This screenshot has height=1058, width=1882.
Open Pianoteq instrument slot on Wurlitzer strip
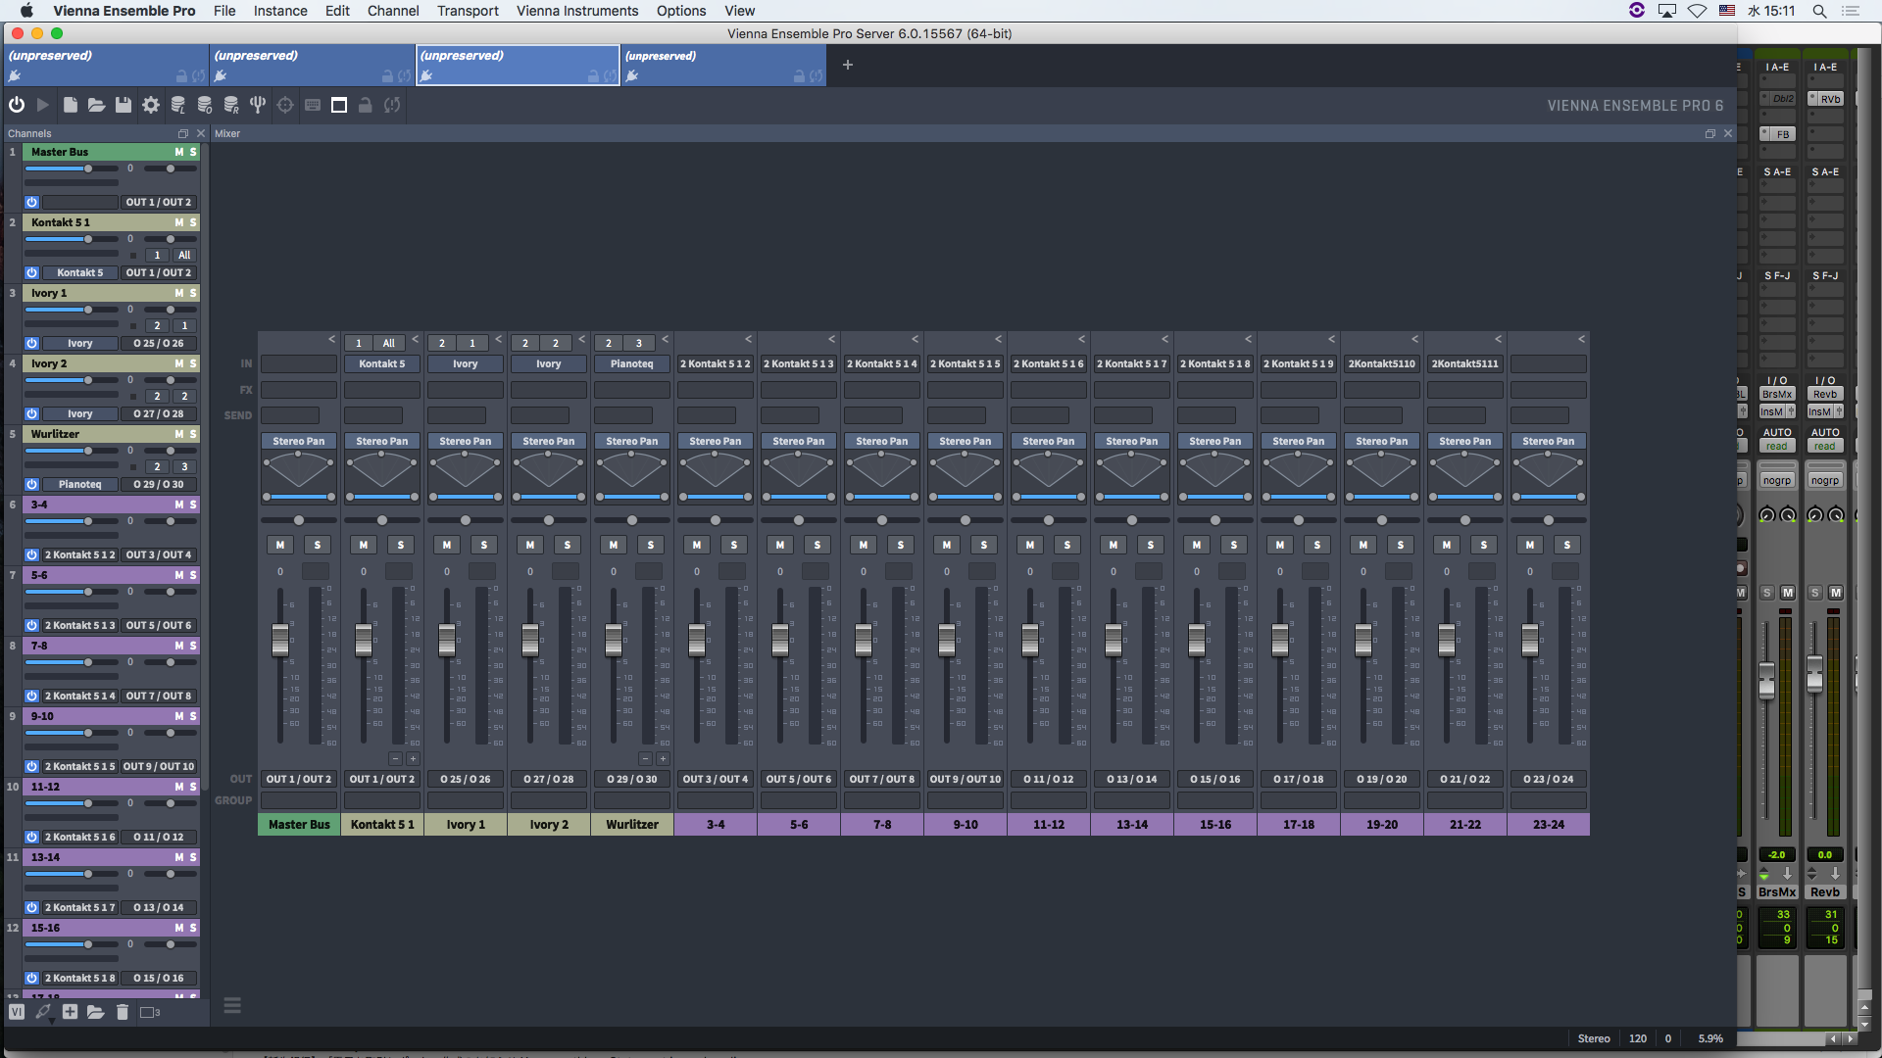coord(632,363)
